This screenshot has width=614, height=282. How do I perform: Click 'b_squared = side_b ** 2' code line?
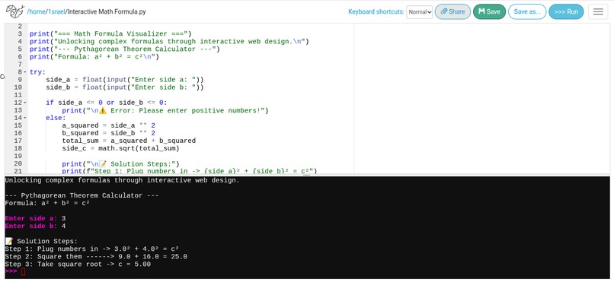point(108,133)
